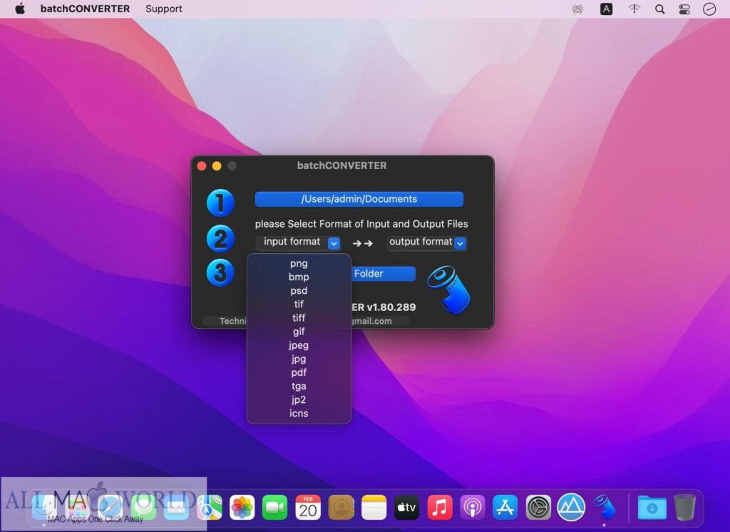Open the Downloads folder in Dock
Image resolution: width=730 pixels, height=532 pixels.
click(x=652, y=507)
